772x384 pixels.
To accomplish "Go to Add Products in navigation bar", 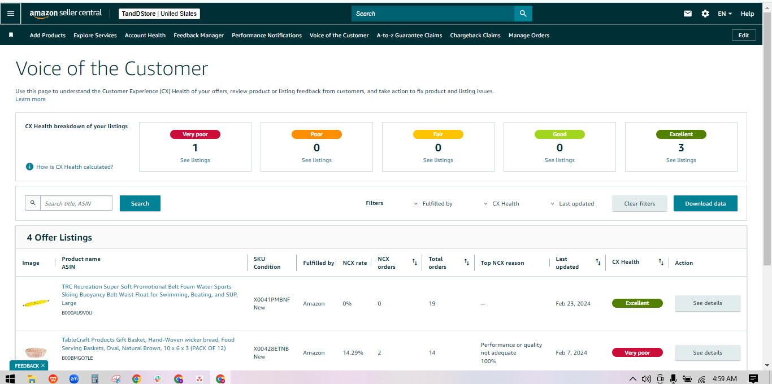I will [47, 35].
